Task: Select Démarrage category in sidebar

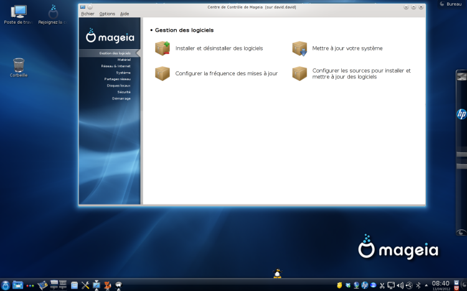Action: (121, 98)
